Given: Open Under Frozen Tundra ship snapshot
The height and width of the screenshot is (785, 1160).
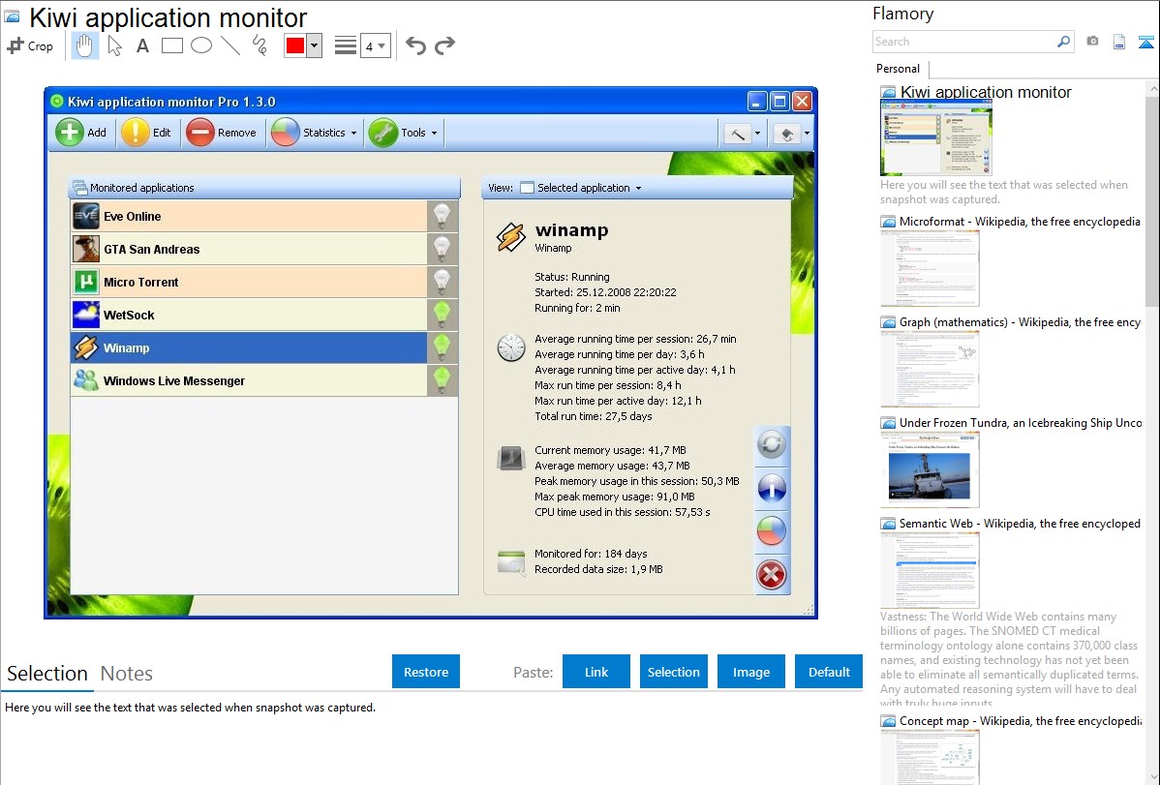Looking at the screenshot, I should (930, 470).
